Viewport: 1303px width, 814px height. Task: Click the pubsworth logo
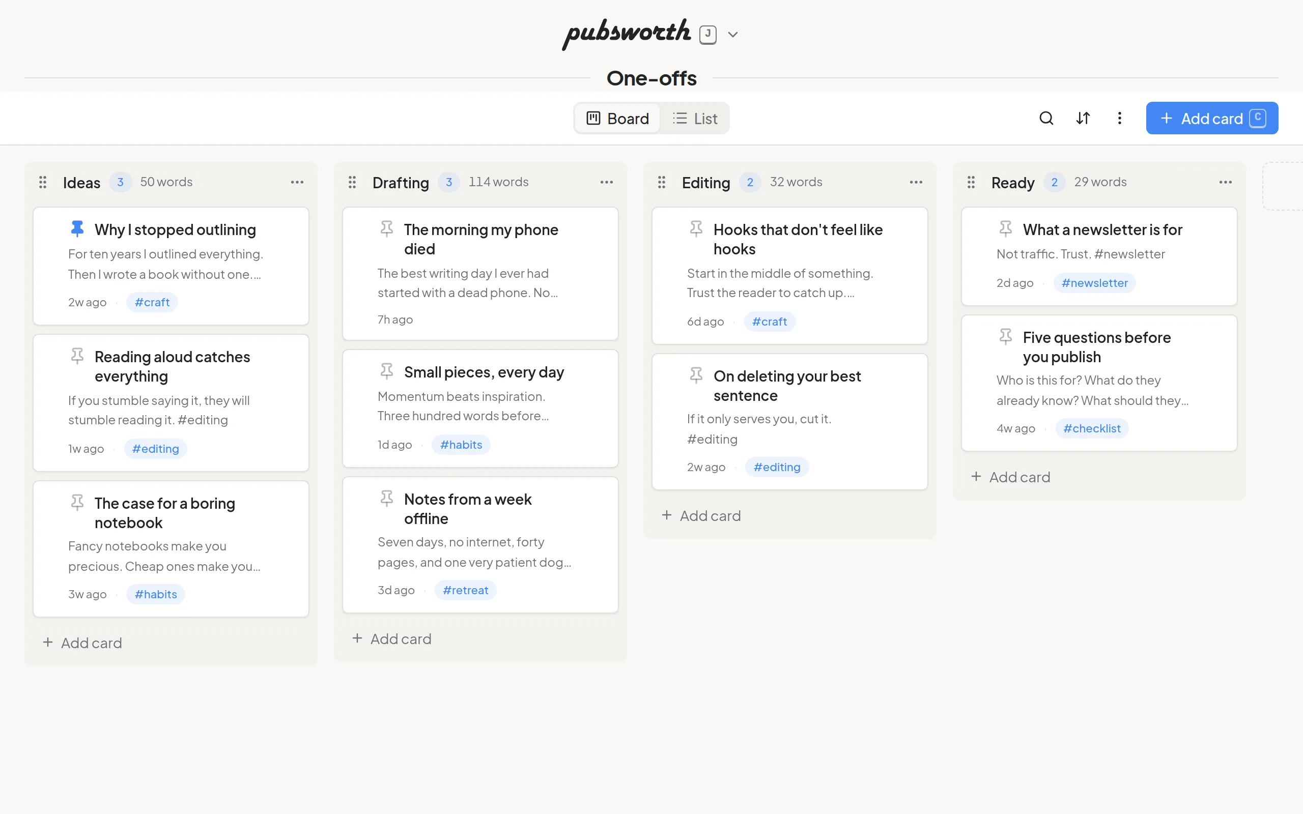pos(626,34)
